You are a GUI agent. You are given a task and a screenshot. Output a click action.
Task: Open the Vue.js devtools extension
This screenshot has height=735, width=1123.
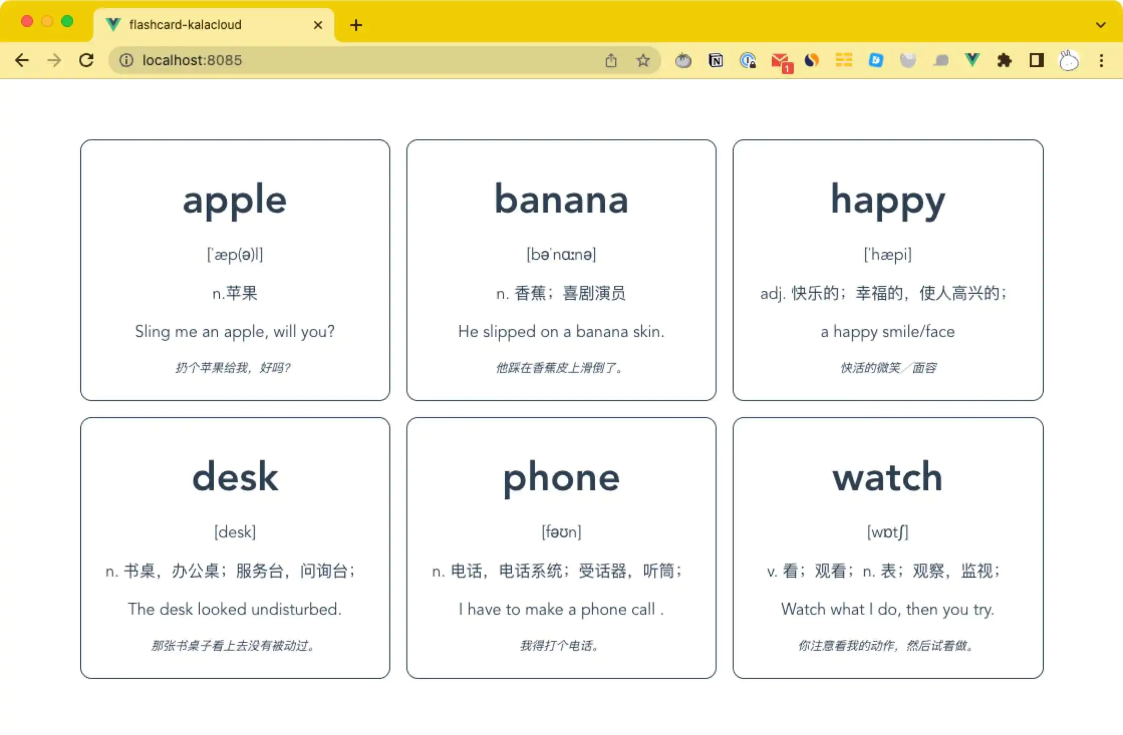click(972, 60)
